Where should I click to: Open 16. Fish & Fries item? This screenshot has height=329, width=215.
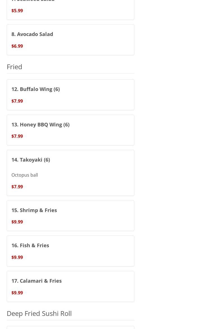(x=30, y=246)
